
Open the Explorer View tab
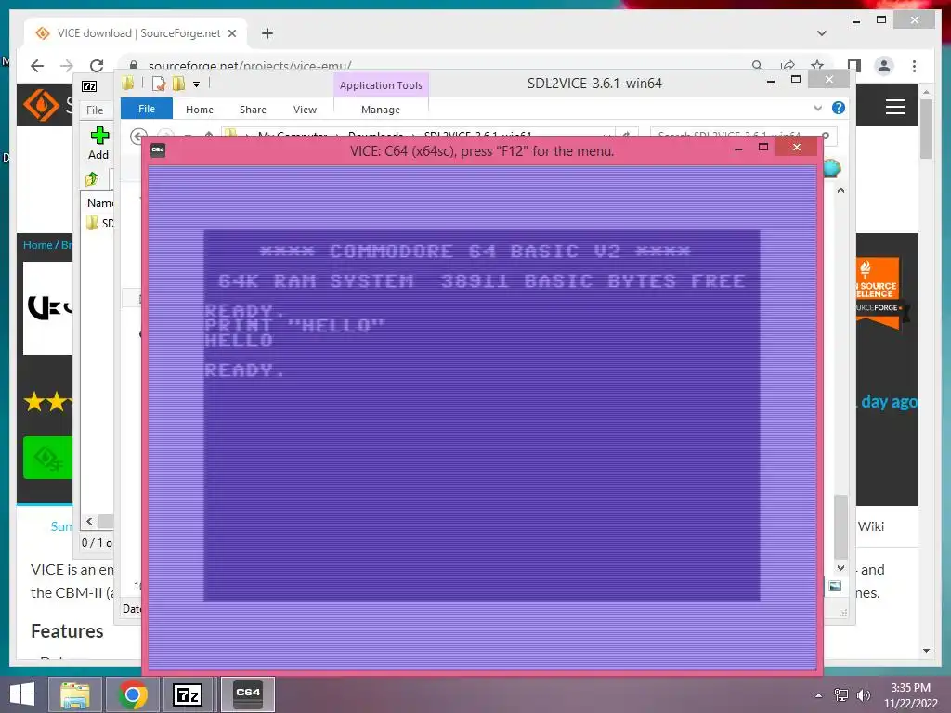pos(305,110)
